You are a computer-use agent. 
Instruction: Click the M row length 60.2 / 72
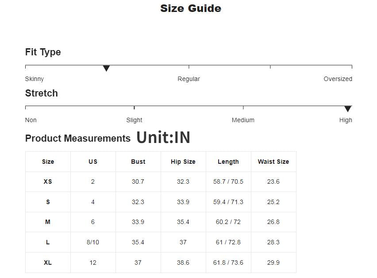coord(228,222)
